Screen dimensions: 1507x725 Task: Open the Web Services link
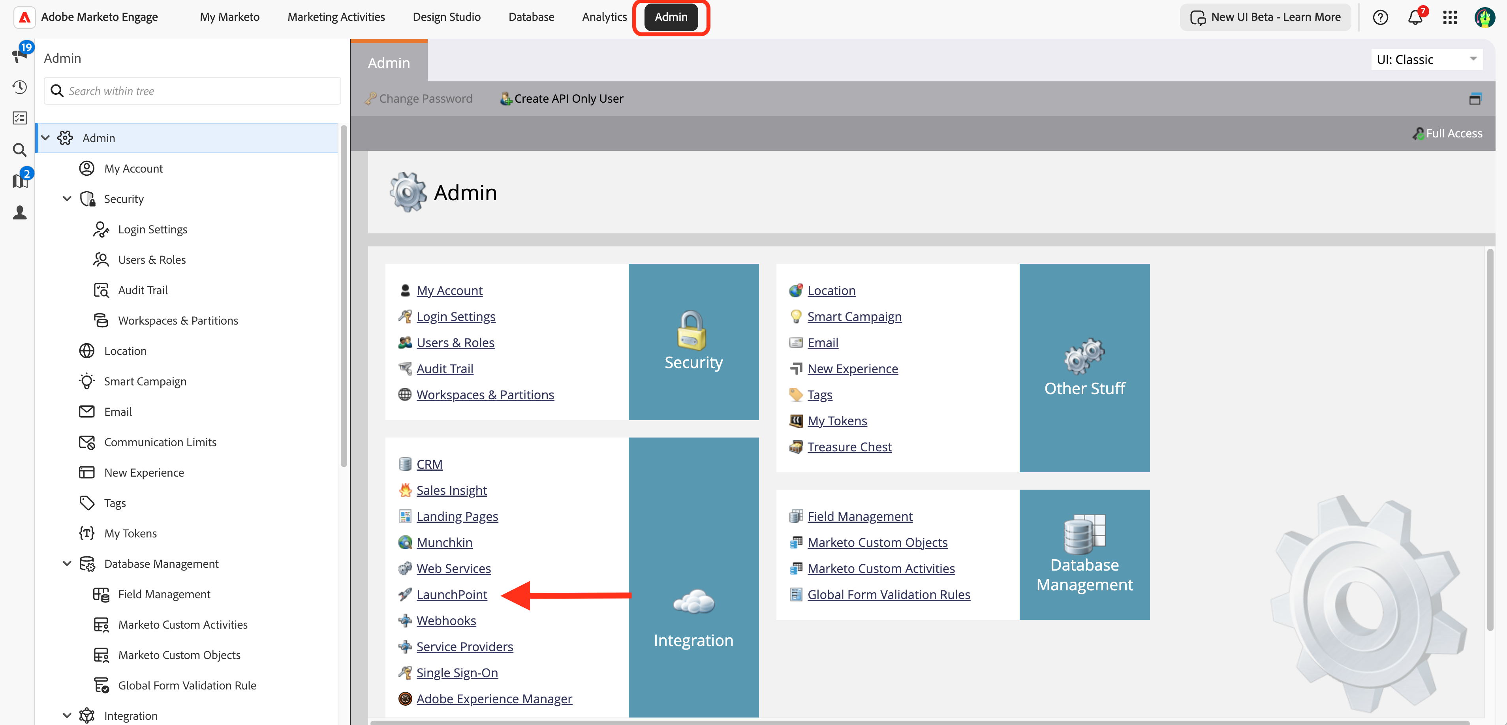coord(453,569)
